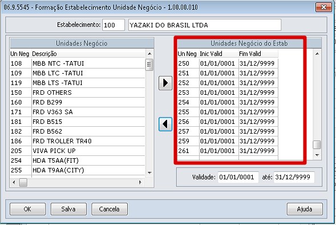Click the Descrição column header
The image size is (336, 225).
88,54
